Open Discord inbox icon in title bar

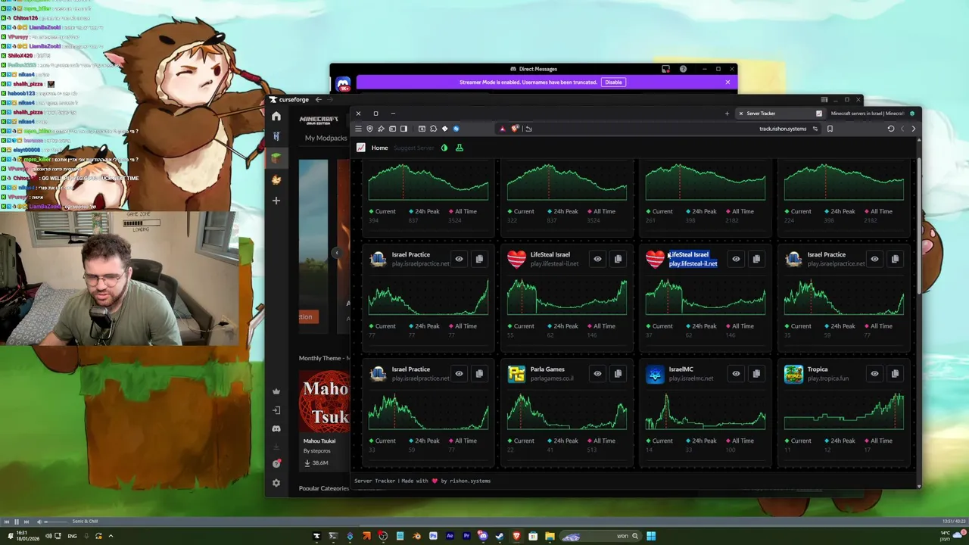[665, 69]
